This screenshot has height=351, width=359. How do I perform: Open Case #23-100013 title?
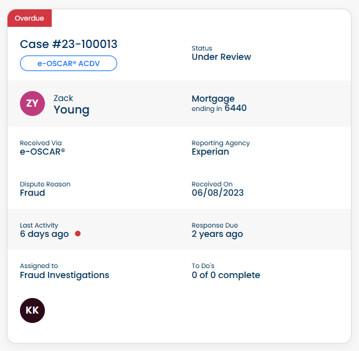click(69, 44)
